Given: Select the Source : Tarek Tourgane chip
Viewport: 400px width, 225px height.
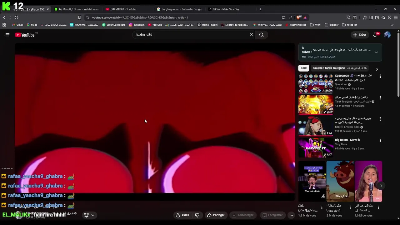Looking at the screenshot, I should 340,68.
